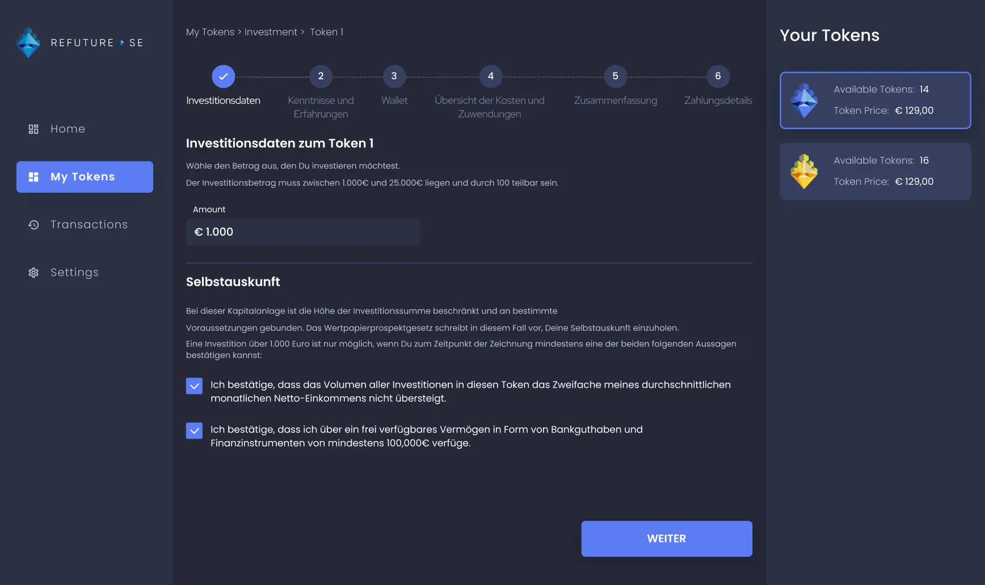Click the Refuture SE logo

click(79, 43)
